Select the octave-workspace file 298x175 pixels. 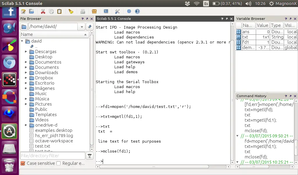(54, 141)
